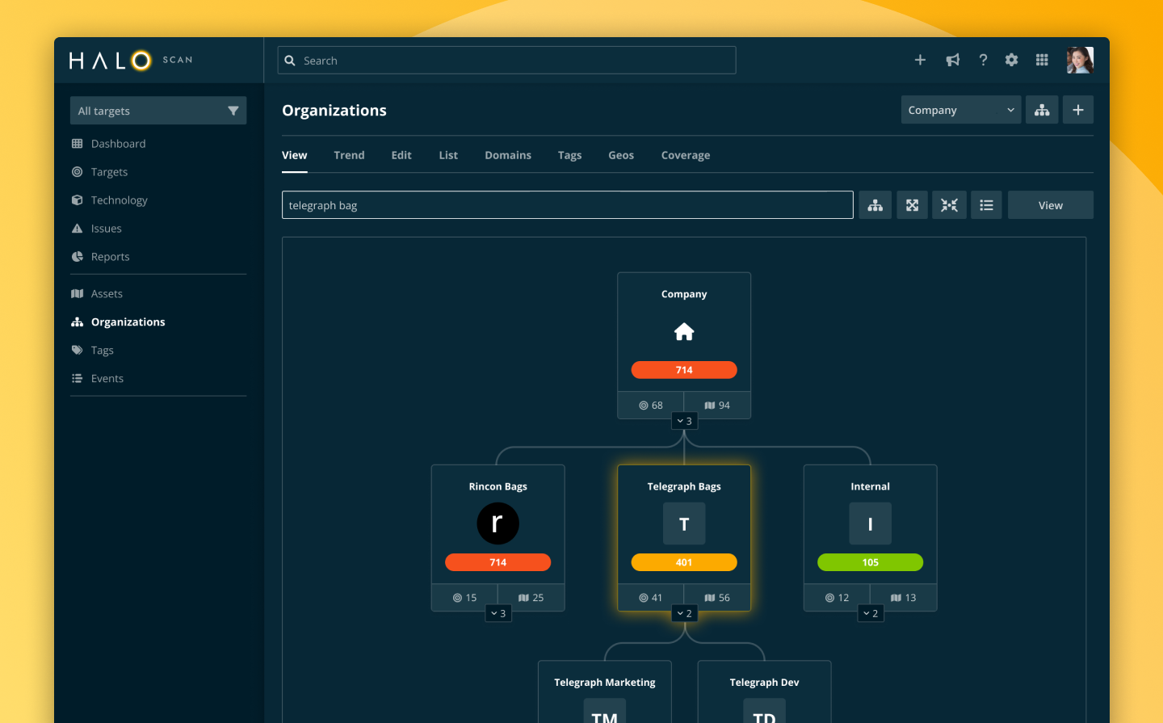Screen dimensions: 1163x723
Task: Open the Company dropdown
Action: pos(961,110)
